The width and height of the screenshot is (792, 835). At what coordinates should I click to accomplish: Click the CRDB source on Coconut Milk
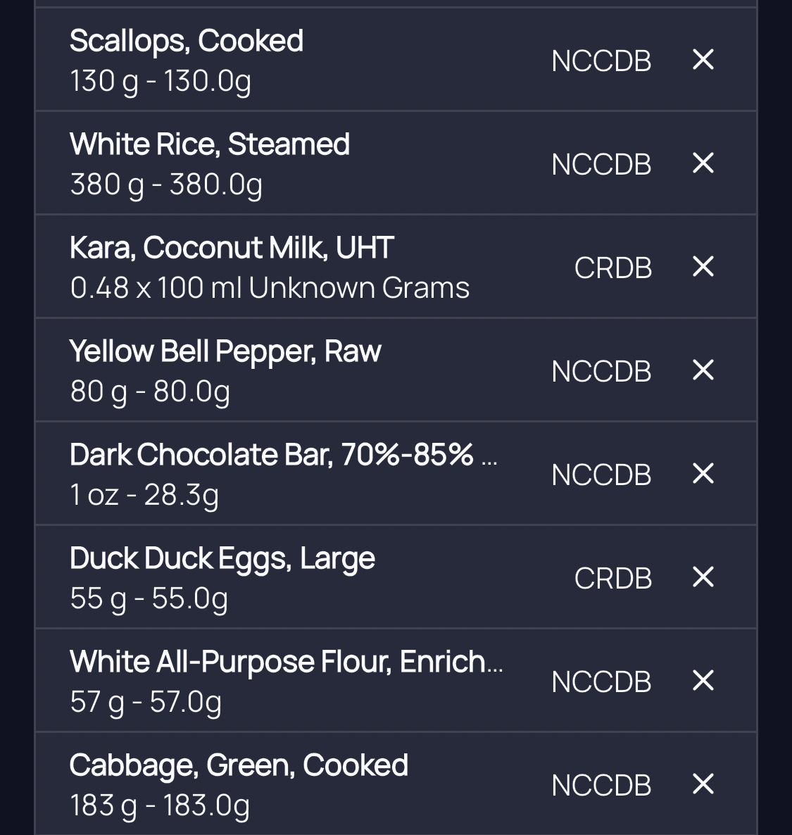click(613, 268)
